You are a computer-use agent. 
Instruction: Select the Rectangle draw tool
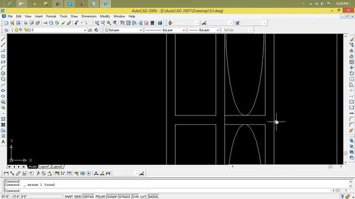3,62
